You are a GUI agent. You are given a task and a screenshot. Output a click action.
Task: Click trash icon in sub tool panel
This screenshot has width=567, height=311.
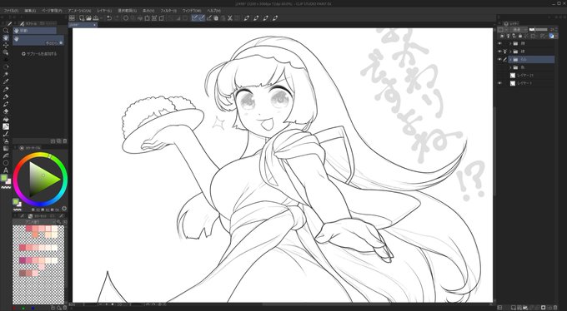pos(65,141)
